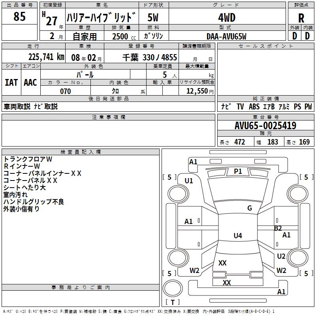Select the note シートへたり大
This screenshot has width=316, height=316.
click(x=24, y=188)
